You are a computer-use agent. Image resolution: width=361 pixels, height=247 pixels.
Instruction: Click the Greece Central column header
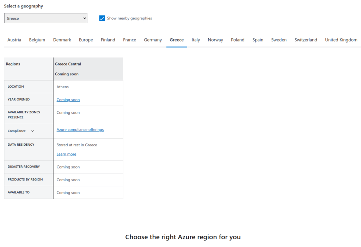88,69
